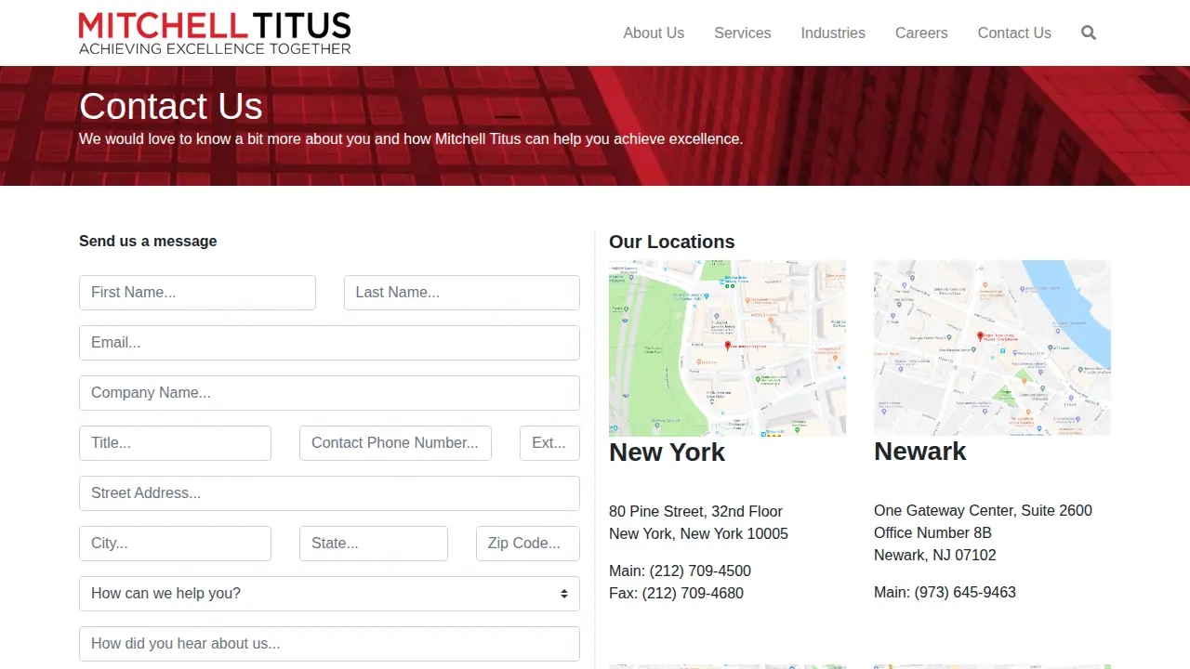The width and height of the screenshot is (1190, 669).
Task: Click the Title input box
Action: 175,443
